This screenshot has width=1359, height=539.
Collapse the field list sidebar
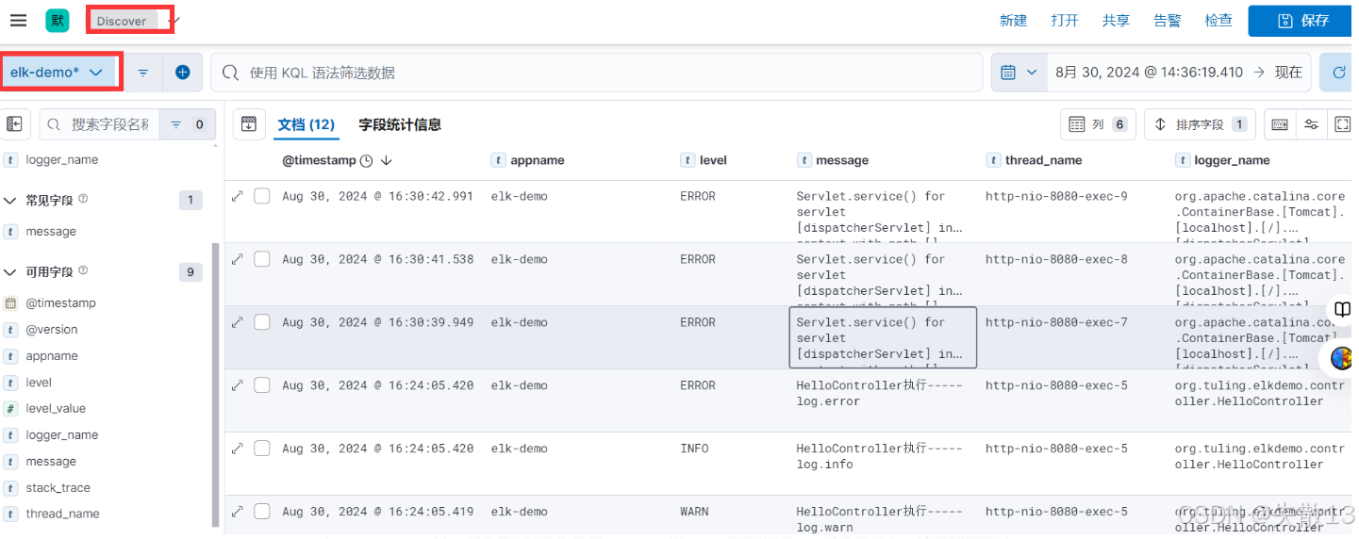click(15, 124)
